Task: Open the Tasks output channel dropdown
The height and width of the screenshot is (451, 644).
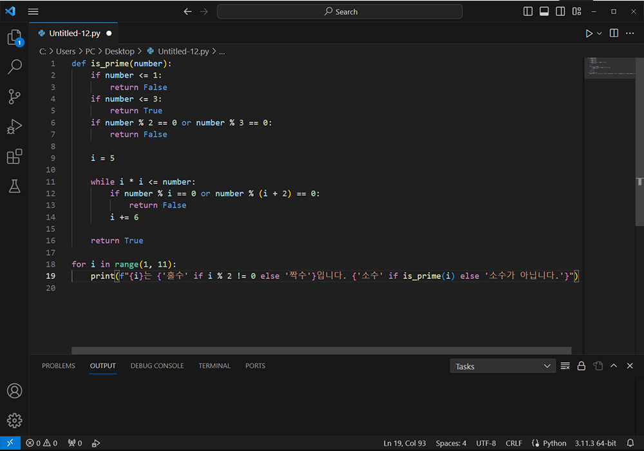Action: (503, 367)
